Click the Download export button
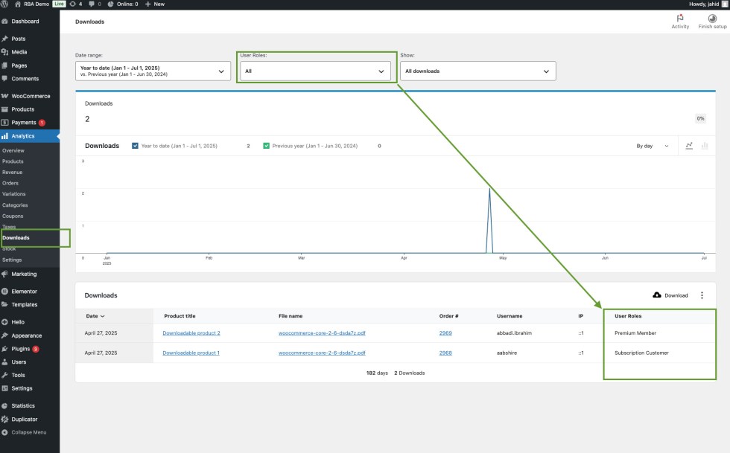 pos(670,295)
